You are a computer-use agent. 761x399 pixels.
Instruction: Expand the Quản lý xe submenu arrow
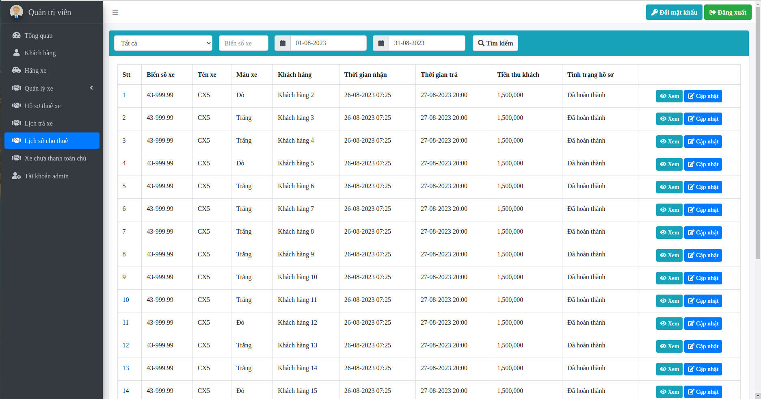click(91, 88)
